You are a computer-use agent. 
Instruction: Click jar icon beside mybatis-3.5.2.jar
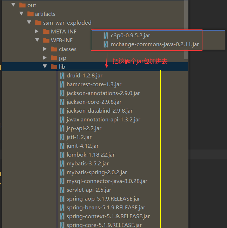click(x=62, y=164)
